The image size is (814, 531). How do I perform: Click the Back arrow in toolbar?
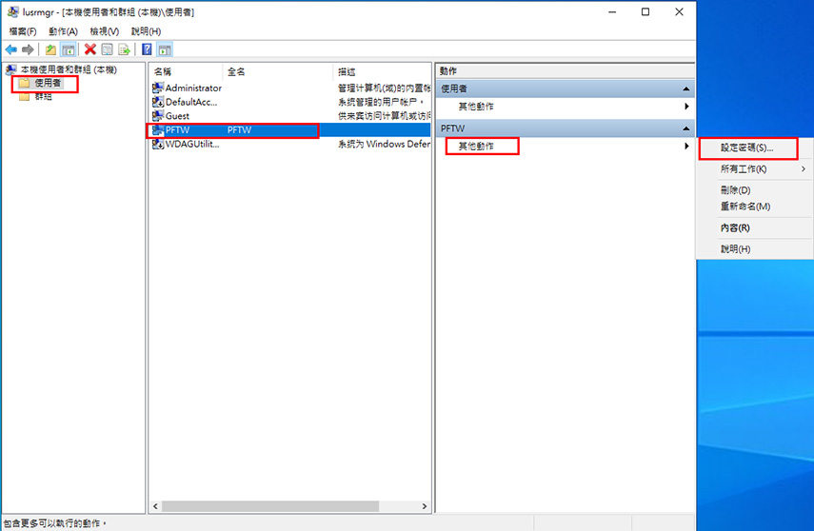click(x=11, y=49)
